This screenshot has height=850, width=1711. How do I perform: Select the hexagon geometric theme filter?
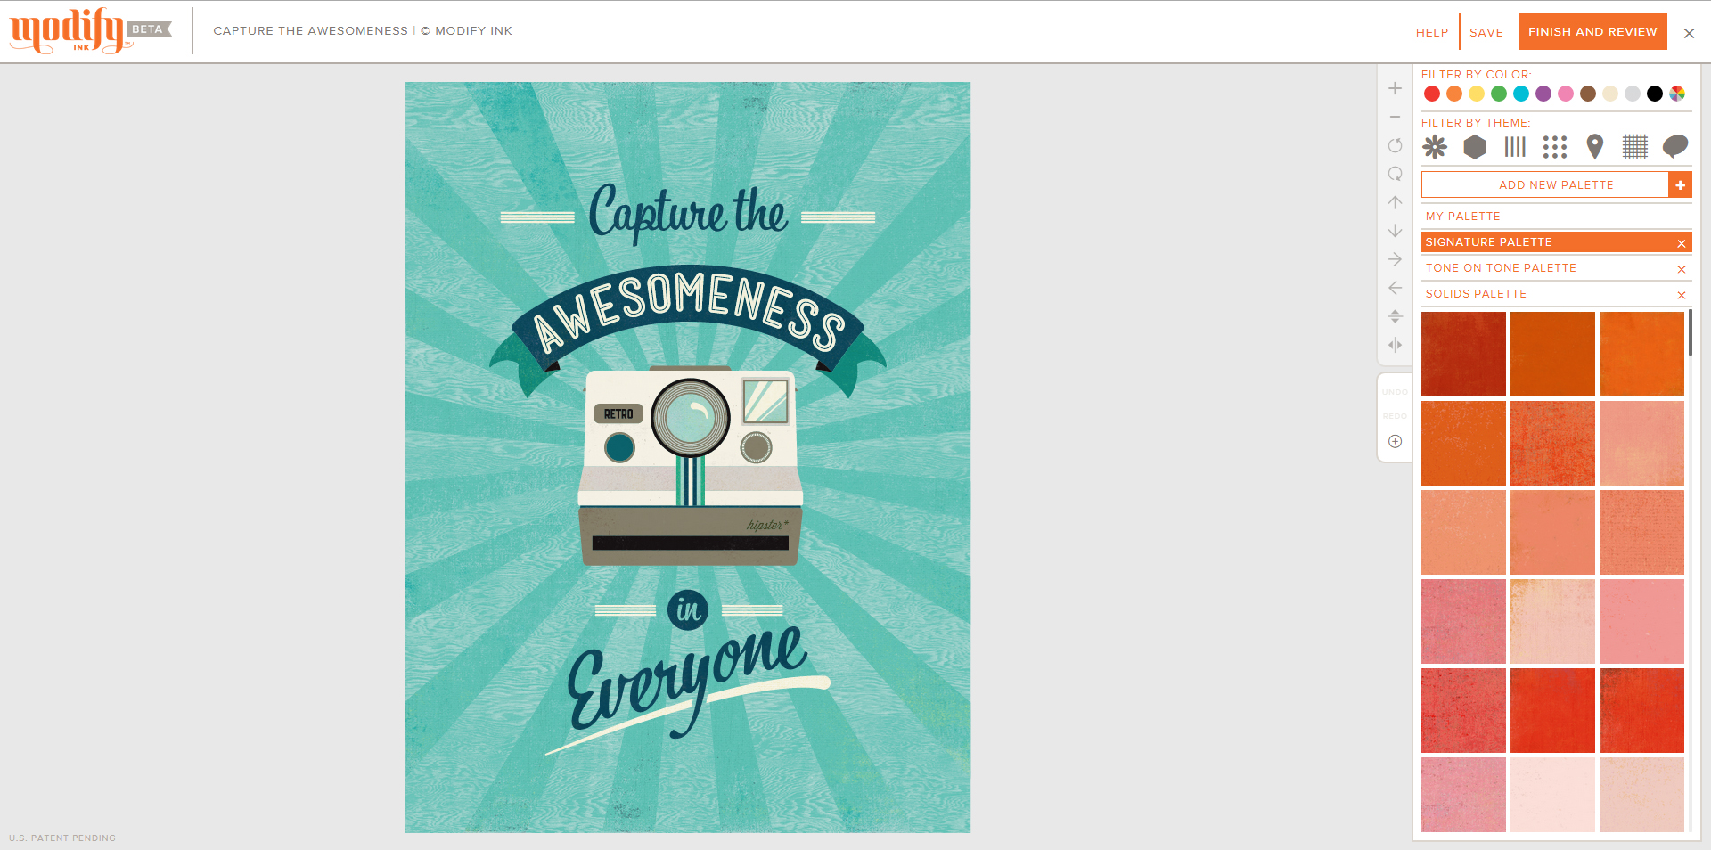point(1475,147)
